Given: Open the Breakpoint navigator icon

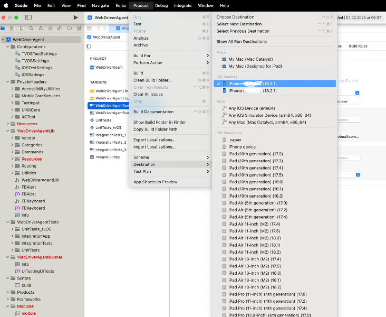Looking at the screenshot, I should (x=69, y=29).
